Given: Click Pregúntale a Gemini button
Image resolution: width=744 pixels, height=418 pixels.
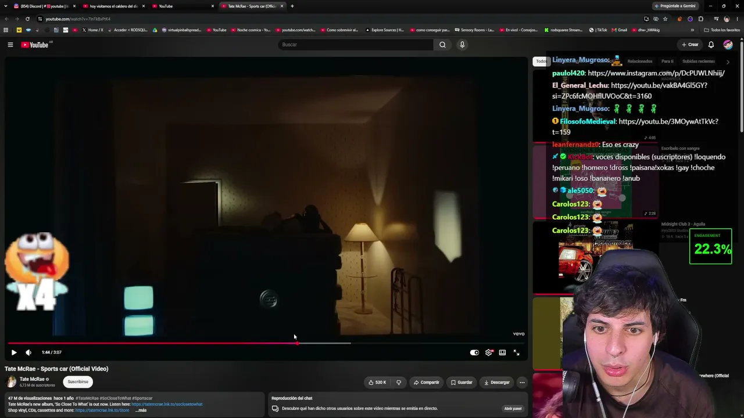Looking at the screenshot, I should pyautogui.click(x=675, y=6).
